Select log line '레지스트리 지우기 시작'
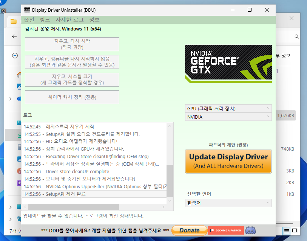This screenshot has height=241, width=307. point(94,127)
